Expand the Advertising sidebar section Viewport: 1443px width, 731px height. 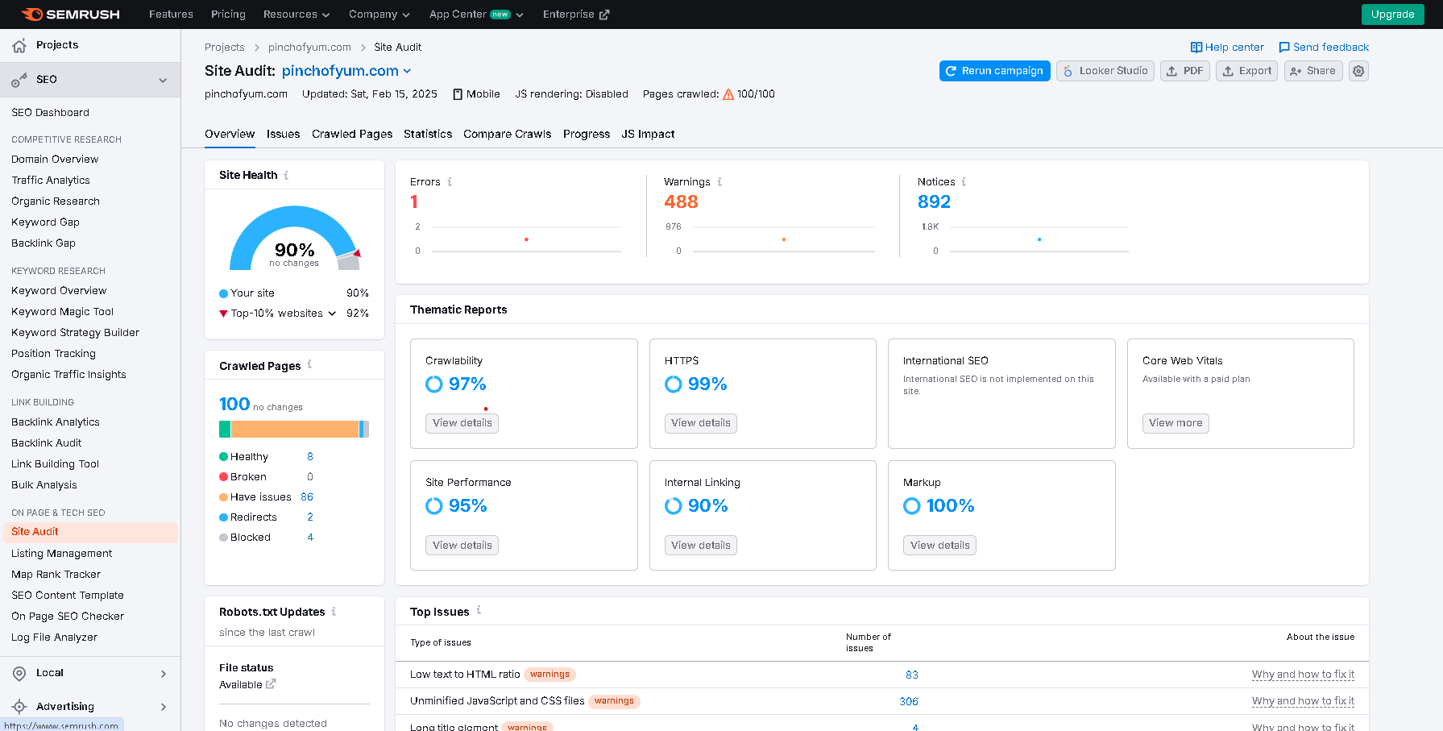tap(164, 707)
